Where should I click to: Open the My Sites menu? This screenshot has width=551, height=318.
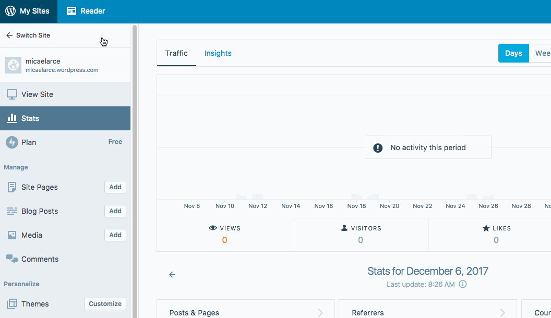pos(29,11)
